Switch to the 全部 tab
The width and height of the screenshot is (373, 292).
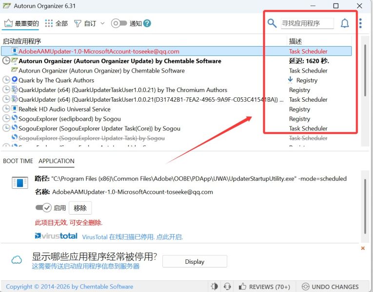[56, 23]
